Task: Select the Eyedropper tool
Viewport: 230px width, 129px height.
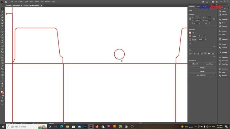Action: (x=3, y=66)
